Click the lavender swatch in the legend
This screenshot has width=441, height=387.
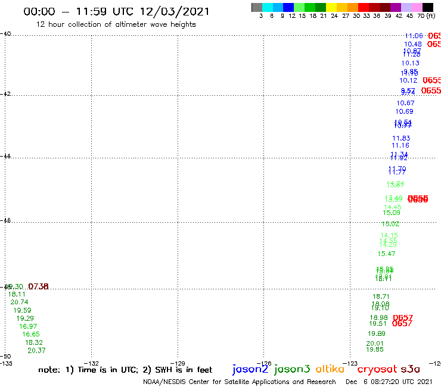tap(406, 7)
